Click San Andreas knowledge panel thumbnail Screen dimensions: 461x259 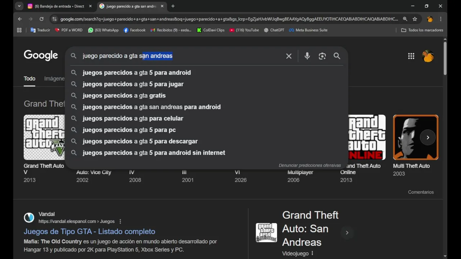[x=267, y=232]
